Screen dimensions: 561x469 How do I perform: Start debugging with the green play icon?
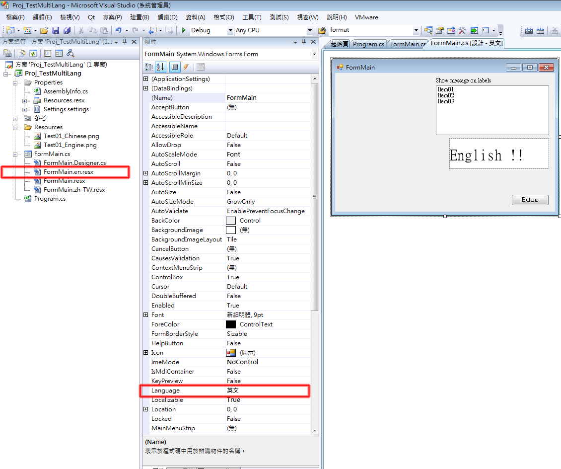(184, 30)
